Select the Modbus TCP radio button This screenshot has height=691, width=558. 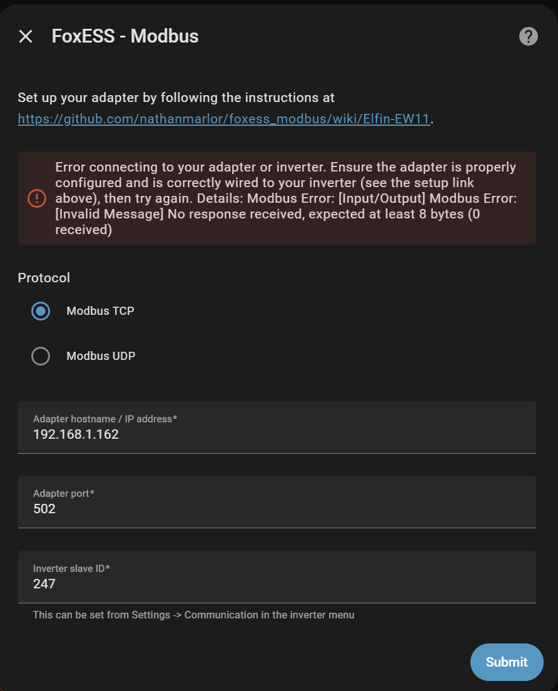point(41,311)
